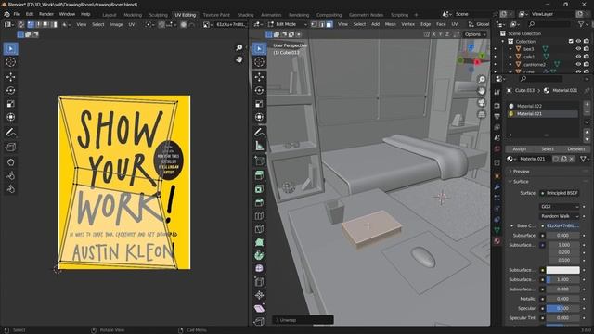Toggle UV sync selection in UV editor

[x=20, y=24]
